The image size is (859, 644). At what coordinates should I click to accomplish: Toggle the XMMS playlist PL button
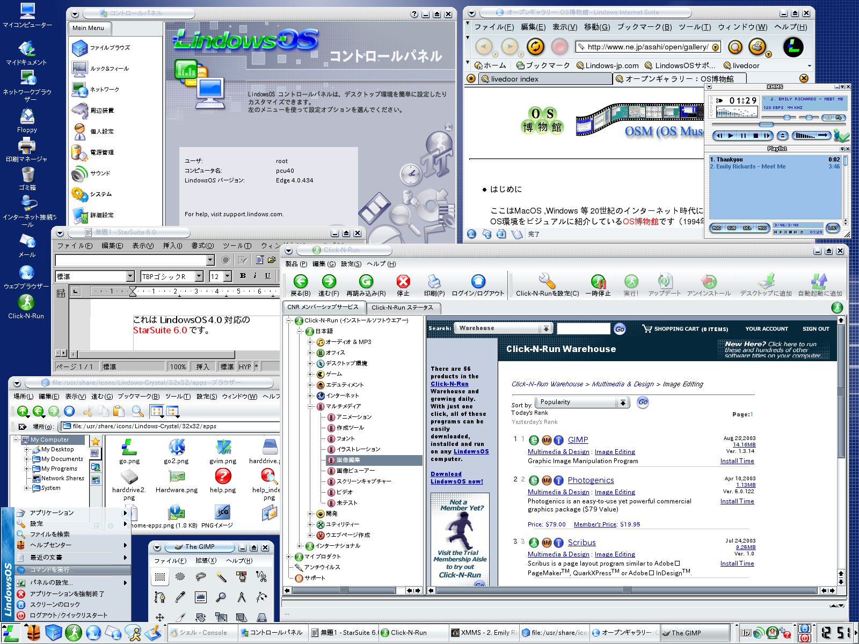pyautogui.click(x=839, y=118)
